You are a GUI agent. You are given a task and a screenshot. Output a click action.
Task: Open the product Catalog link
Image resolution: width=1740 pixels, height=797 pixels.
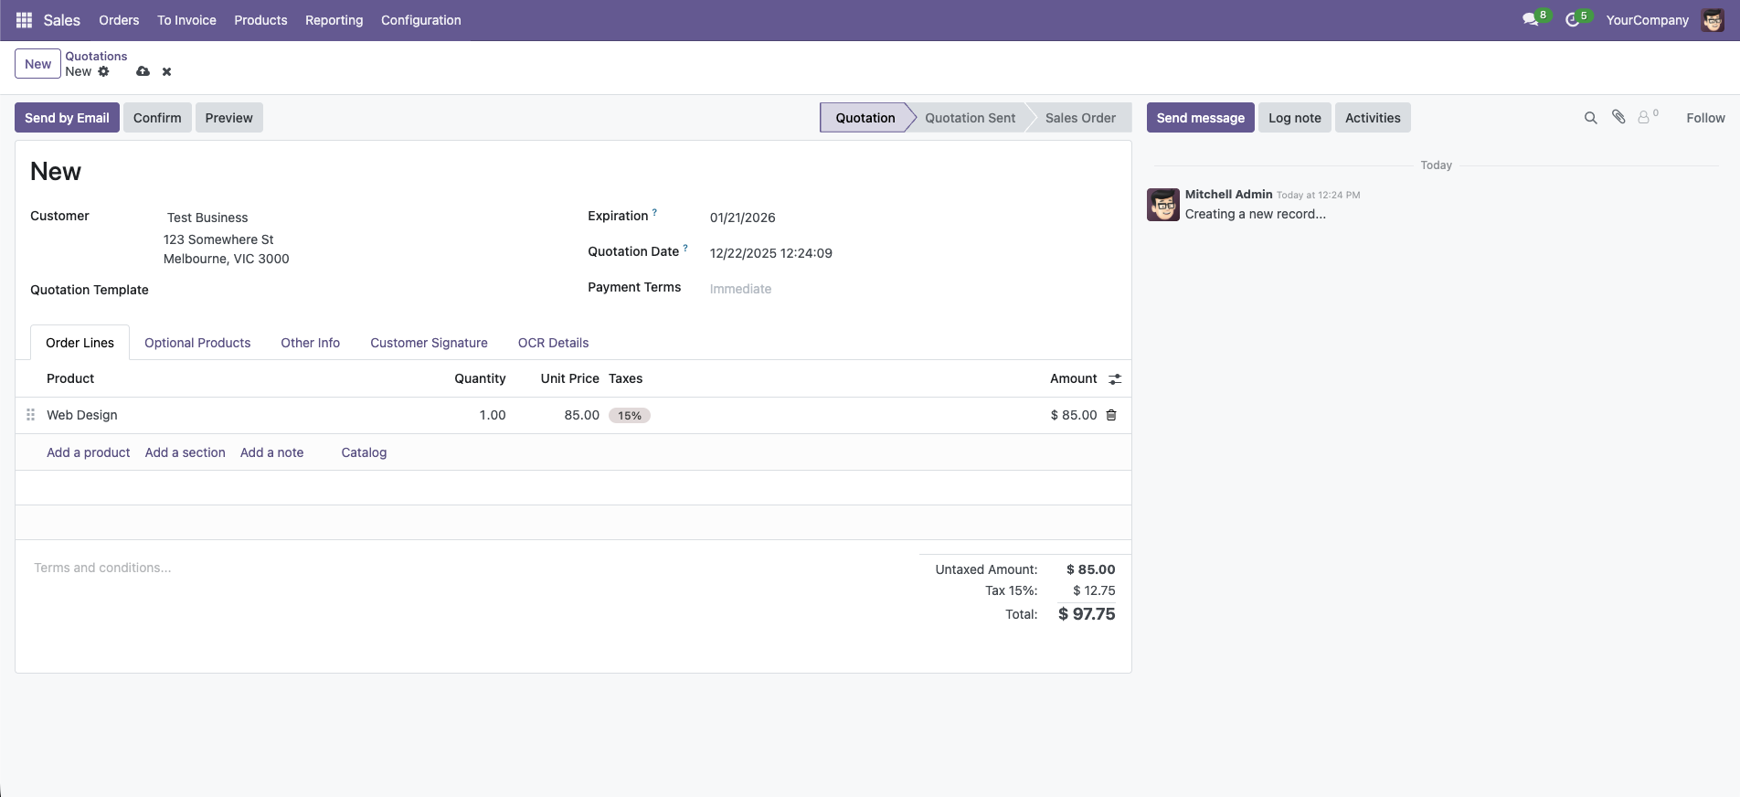[364, 452]
